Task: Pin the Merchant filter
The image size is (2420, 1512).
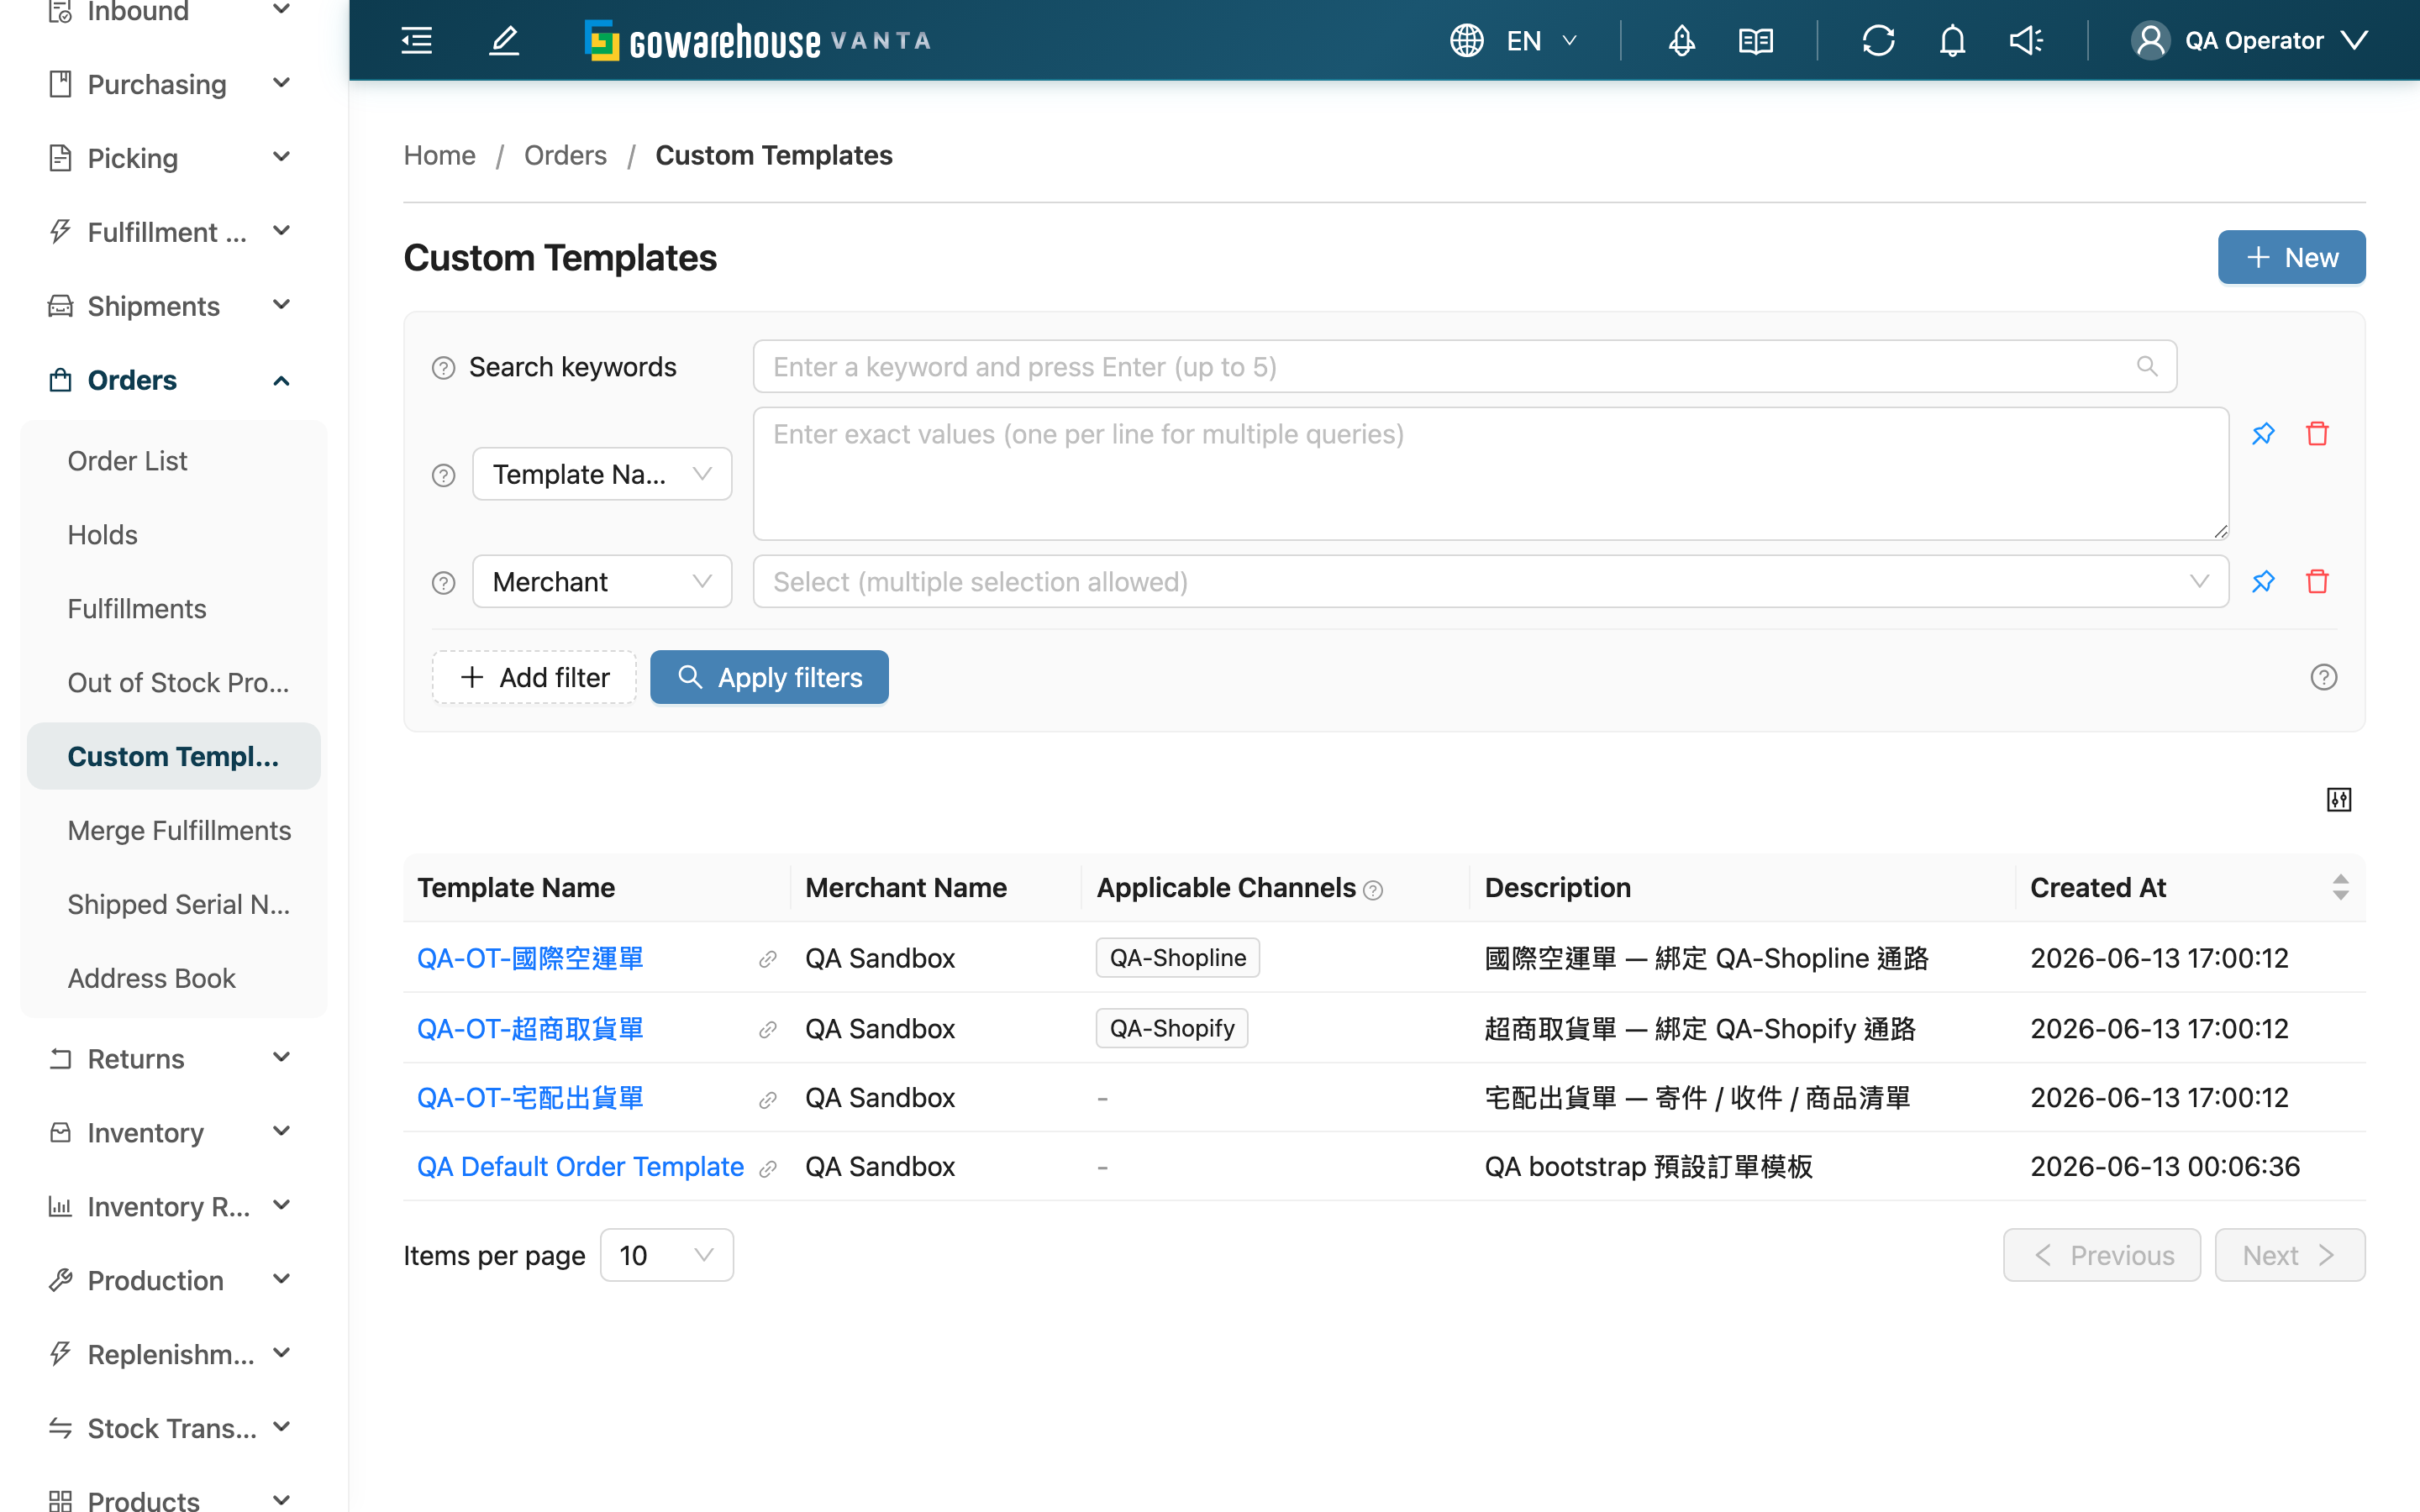Action: [2263, 582]
